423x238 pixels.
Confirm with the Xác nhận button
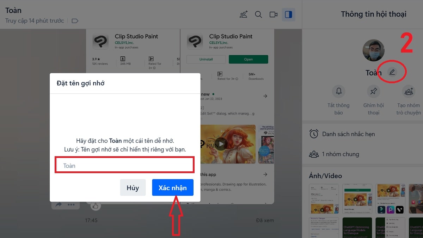(173, 188)
